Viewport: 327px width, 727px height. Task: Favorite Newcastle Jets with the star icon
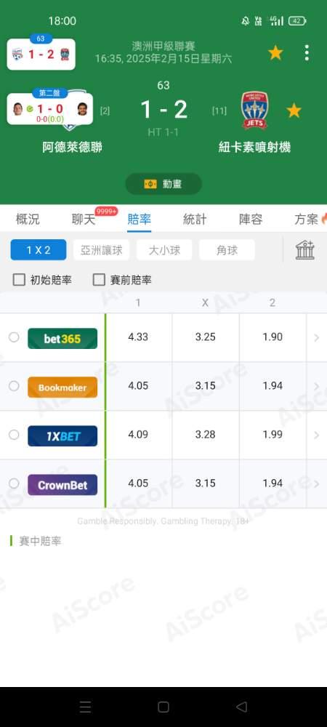(x=294, y=111)
